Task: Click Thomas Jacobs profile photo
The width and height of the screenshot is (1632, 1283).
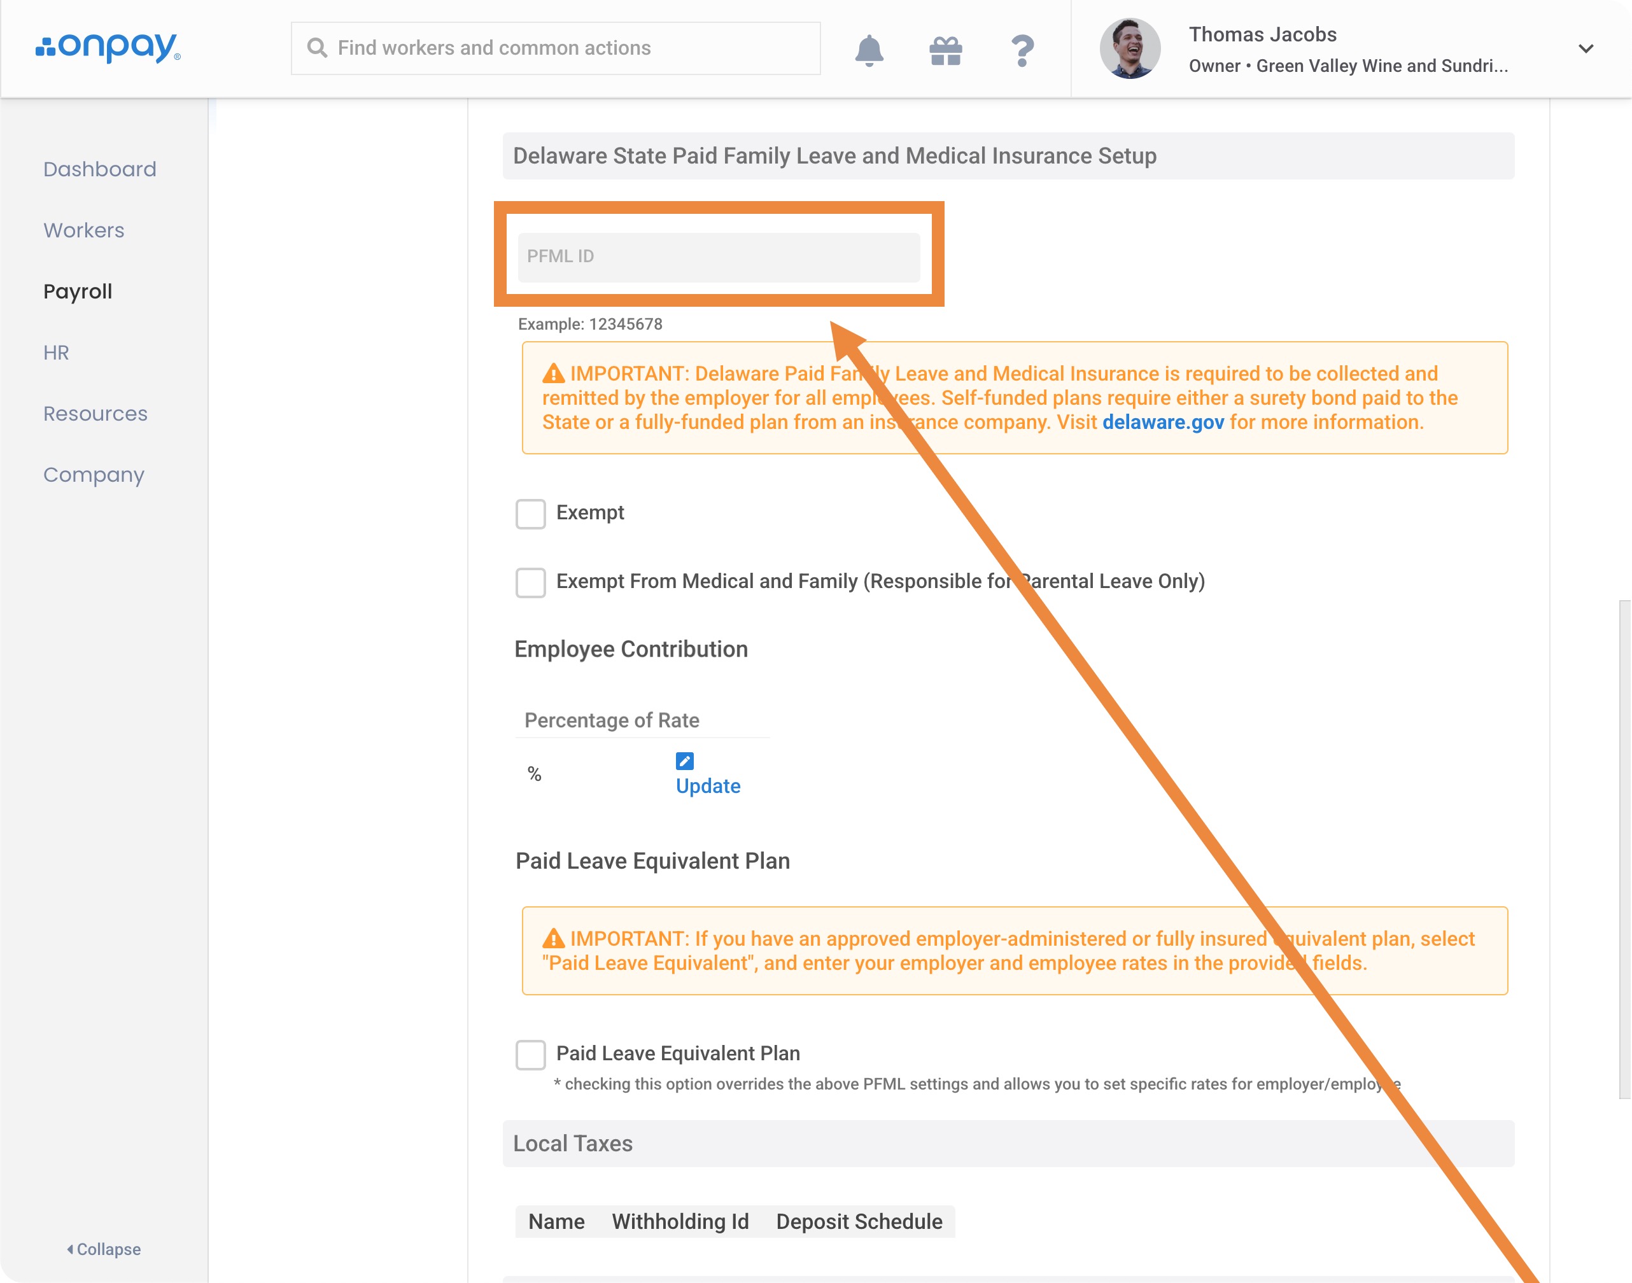Action: (1129, 49)
